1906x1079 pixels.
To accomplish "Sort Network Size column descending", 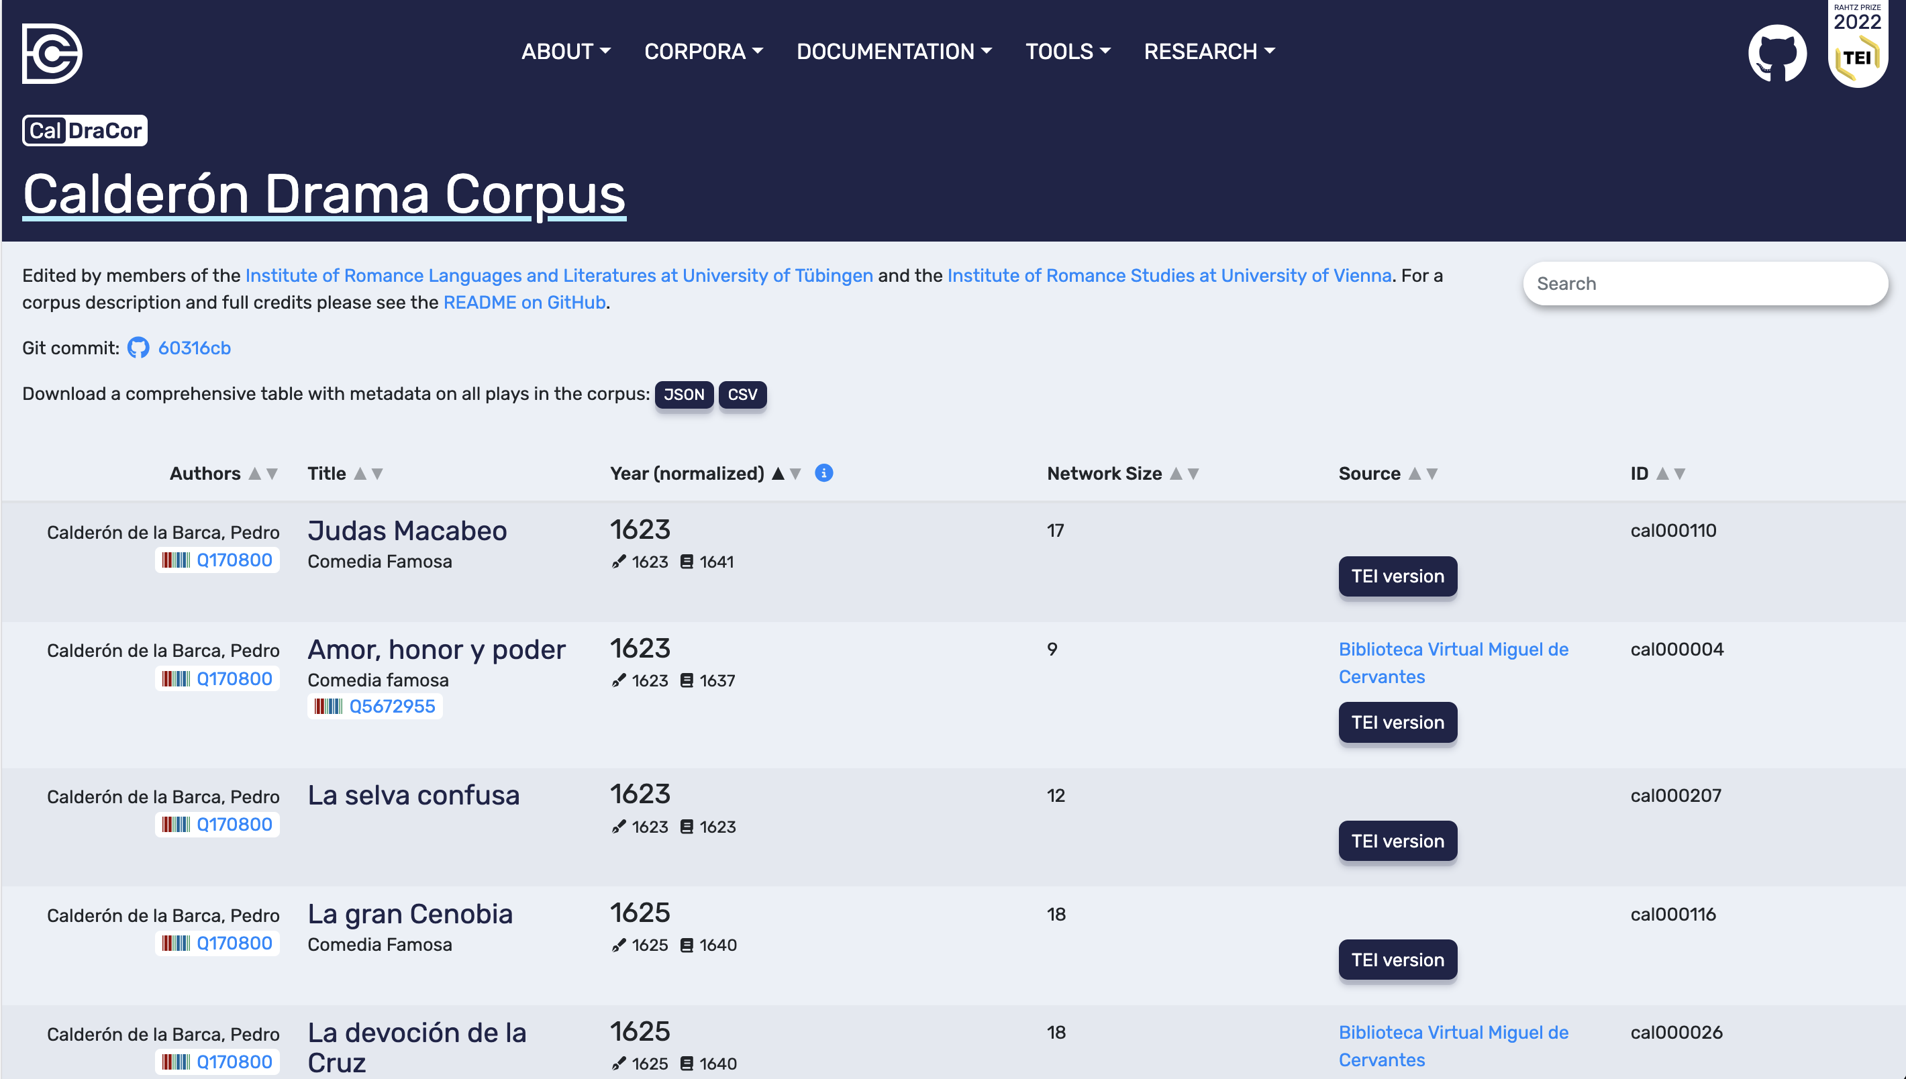I will click(x=1194, y=474).
